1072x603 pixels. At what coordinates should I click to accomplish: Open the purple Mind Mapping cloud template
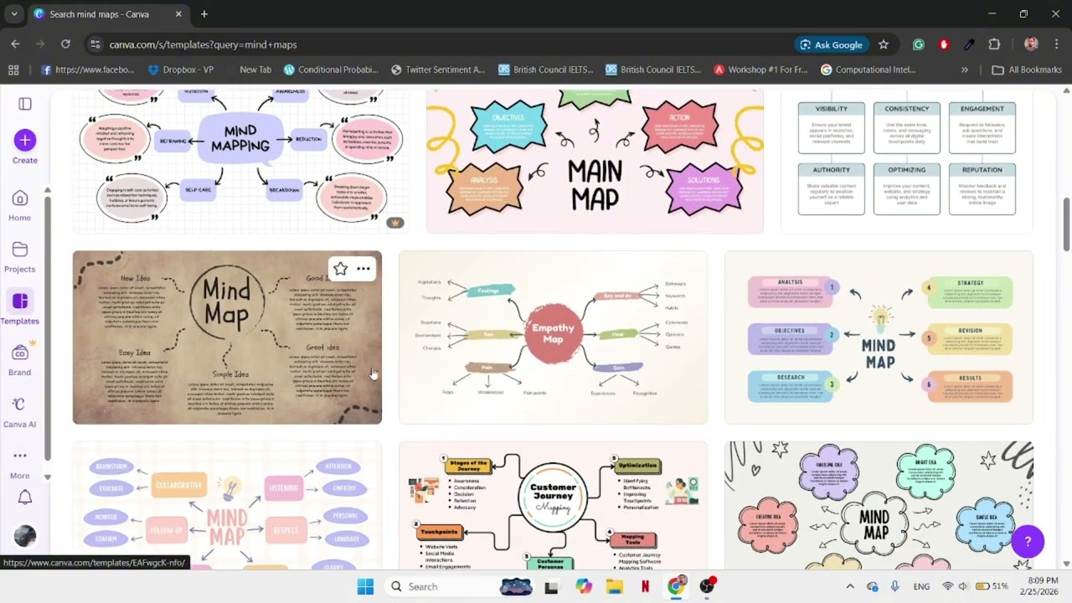240,162
